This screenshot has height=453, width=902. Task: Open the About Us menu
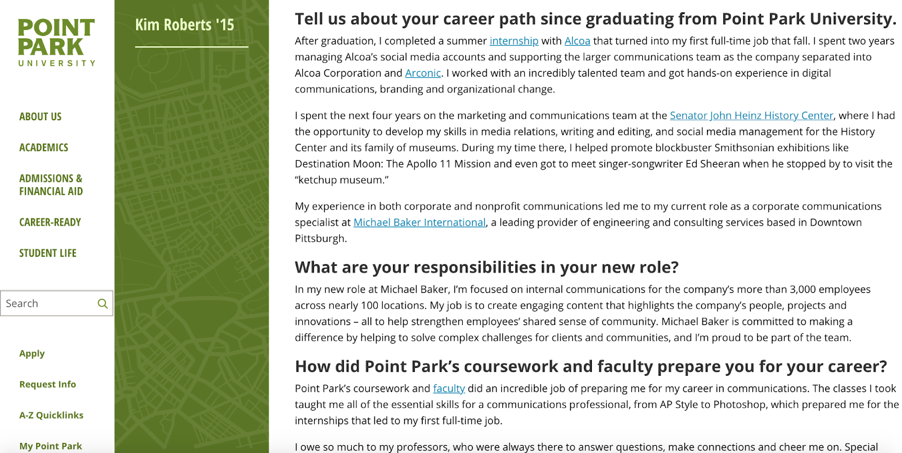click(41, 117)
